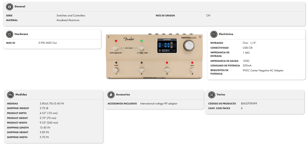The image size is (308, 149).
Task: Click the product code '8543709099'
Action: [x=249, y=103]
